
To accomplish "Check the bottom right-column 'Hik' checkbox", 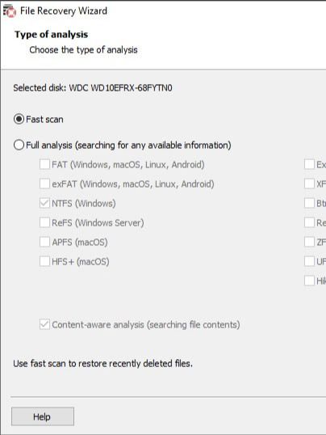I will pos(309,281).
